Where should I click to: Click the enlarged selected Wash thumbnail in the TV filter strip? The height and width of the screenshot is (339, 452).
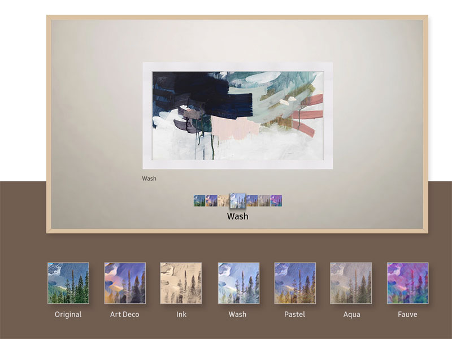pos(238,201)
